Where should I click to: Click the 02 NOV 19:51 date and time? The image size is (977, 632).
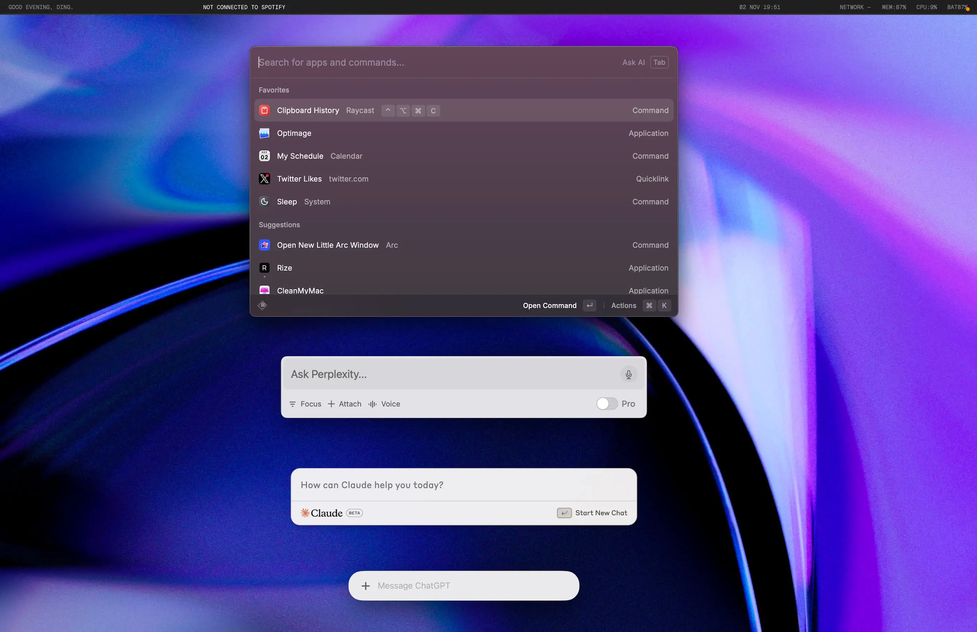(759, 7)
